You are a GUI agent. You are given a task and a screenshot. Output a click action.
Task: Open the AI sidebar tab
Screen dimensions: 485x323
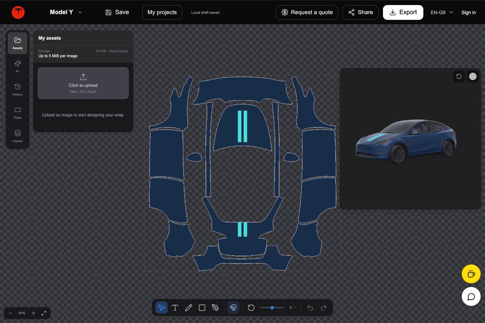pyautogui.click(x=18, y=67)
